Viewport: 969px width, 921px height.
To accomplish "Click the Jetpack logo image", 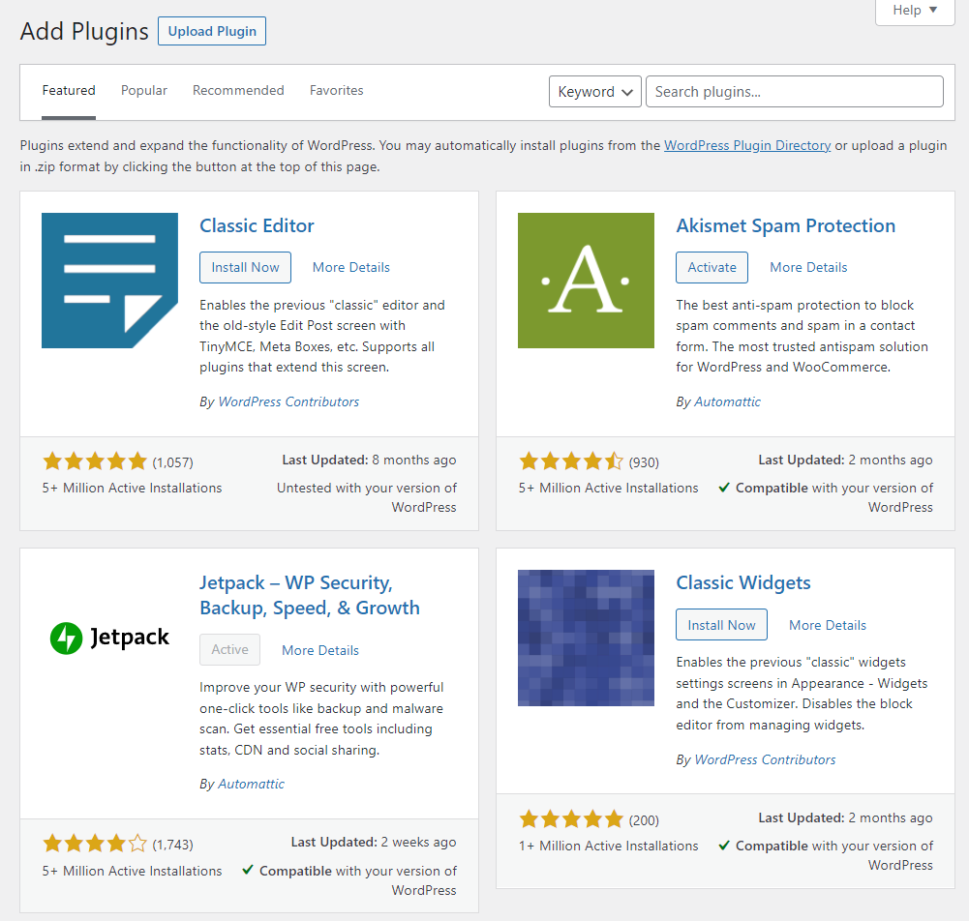I will [109, 638].
